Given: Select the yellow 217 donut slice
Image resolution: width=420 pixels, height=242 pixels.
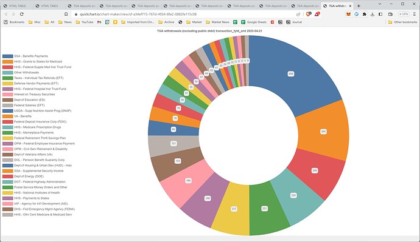Looking at the screenshot, I should (234, 209).
